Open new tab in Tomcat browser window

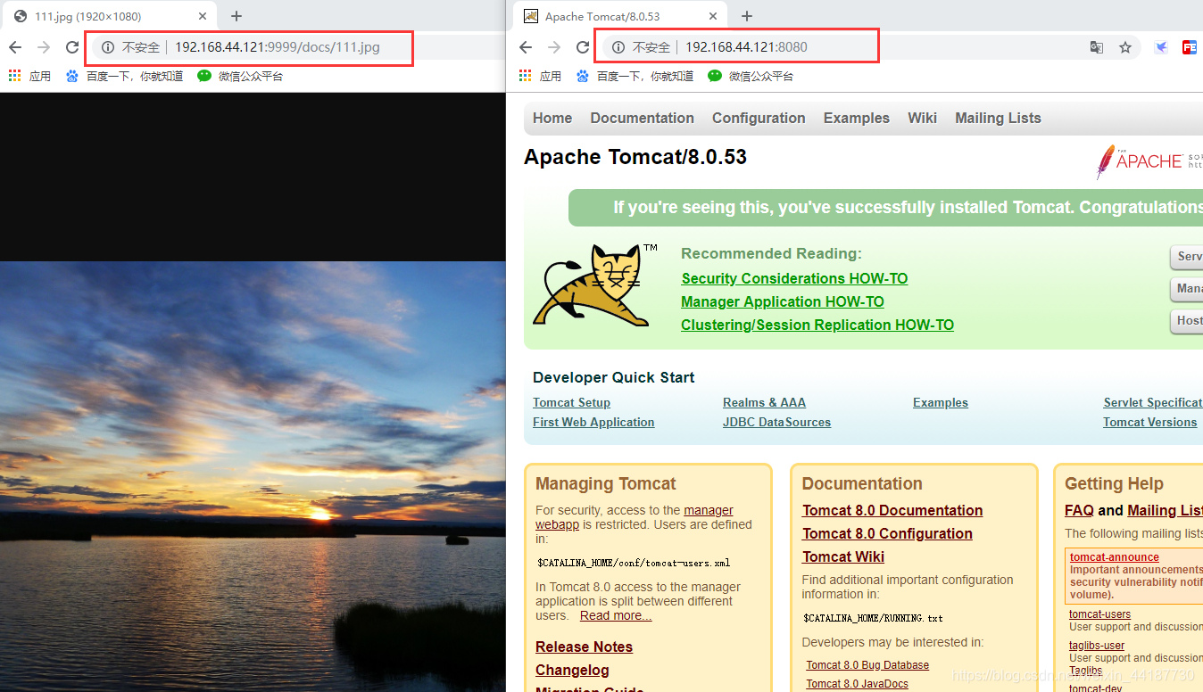pos(747,16)
